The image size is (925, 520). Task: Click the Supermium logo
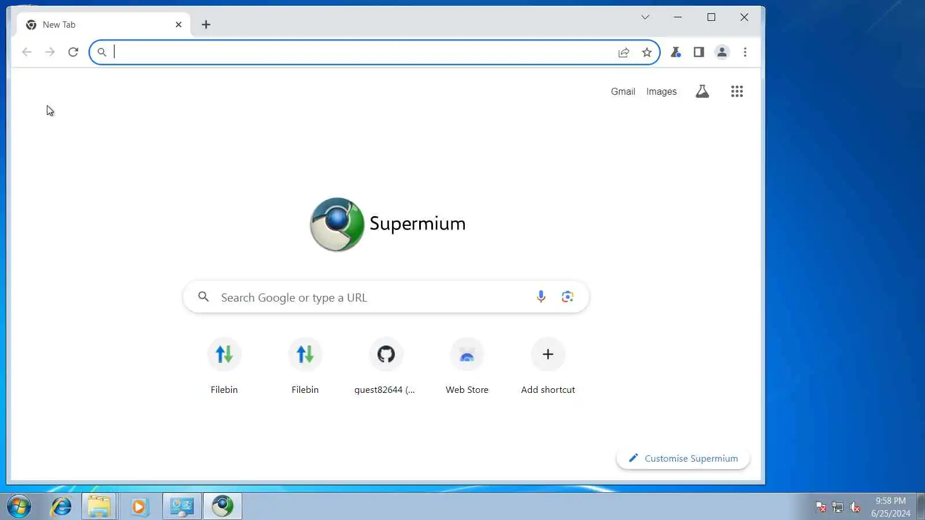point(387,224)
